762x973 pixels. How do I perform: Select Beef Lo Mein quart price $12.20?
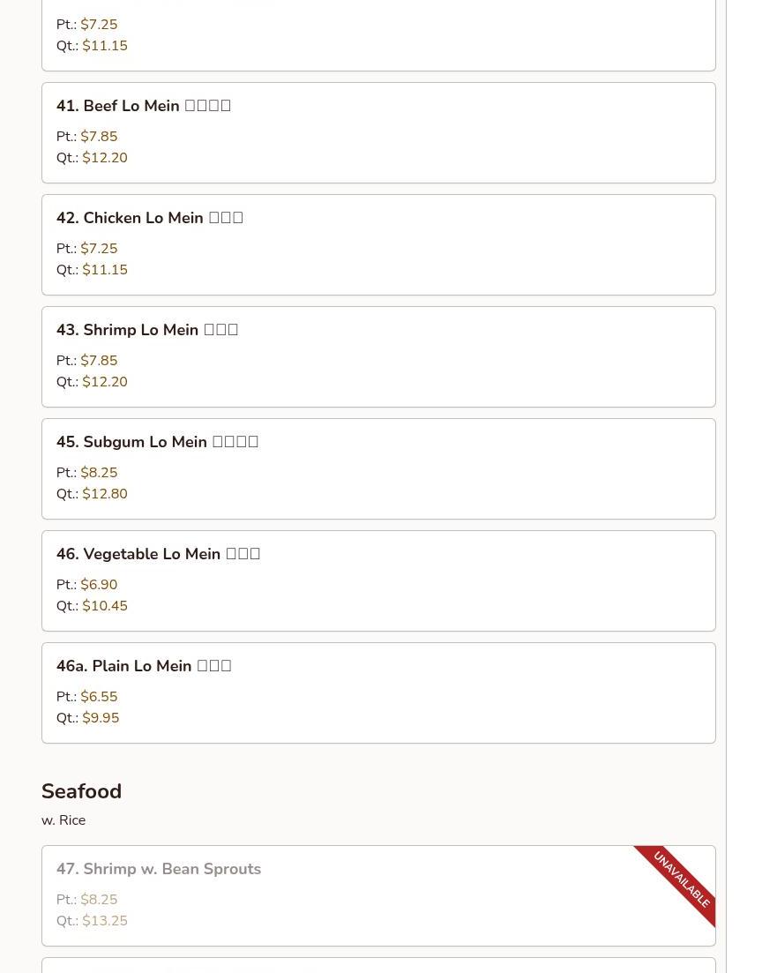tap(105, 158)
